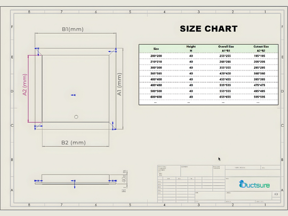
Task: Select the SIZE CHART title text
Action: point(209,29)
